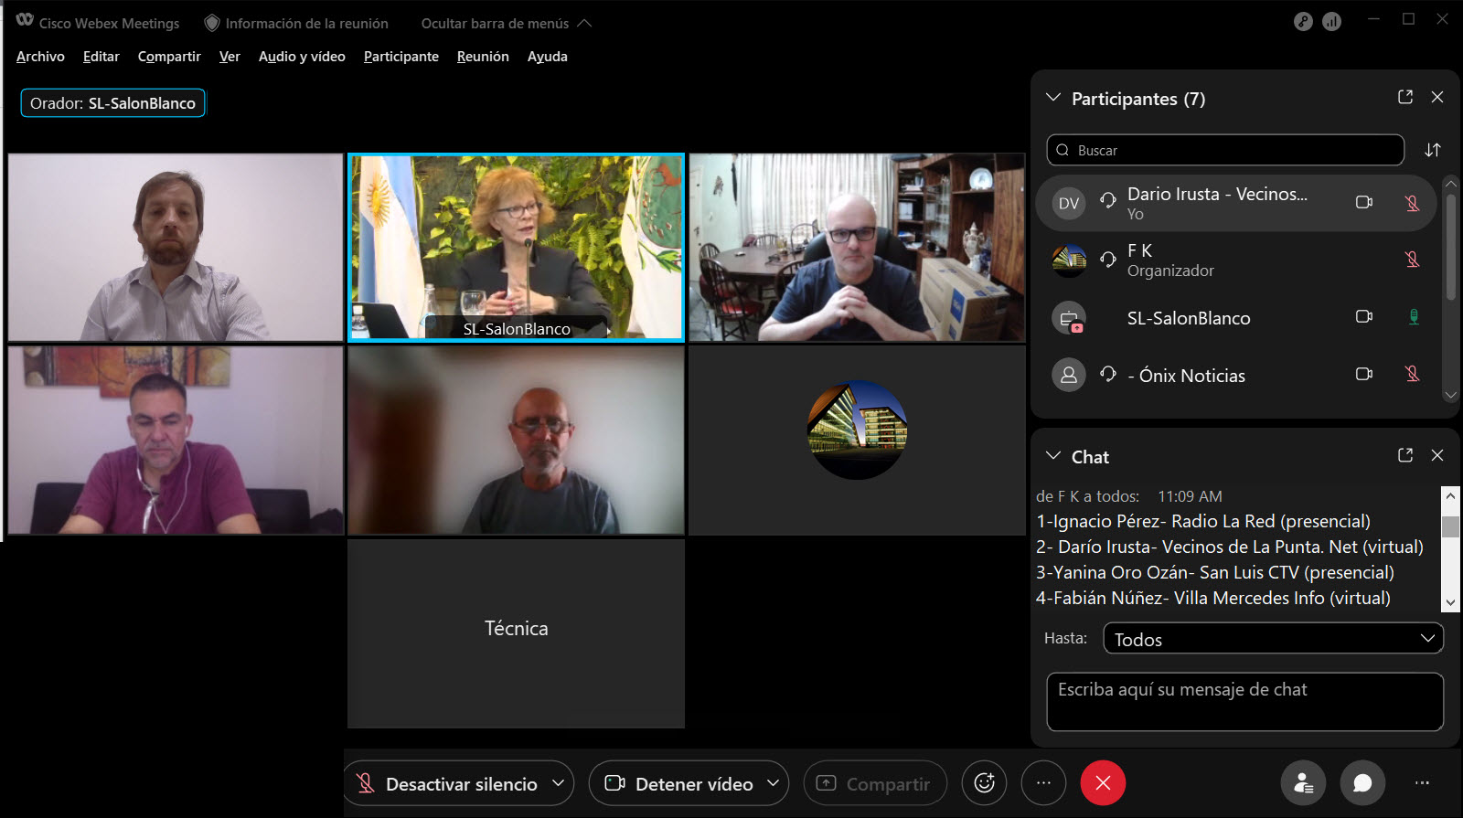Click headset audio icon beside F K

click(1108, 260)
